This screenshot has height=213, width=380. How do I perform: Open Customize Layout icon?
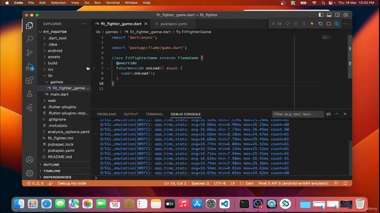coord(346,15)
